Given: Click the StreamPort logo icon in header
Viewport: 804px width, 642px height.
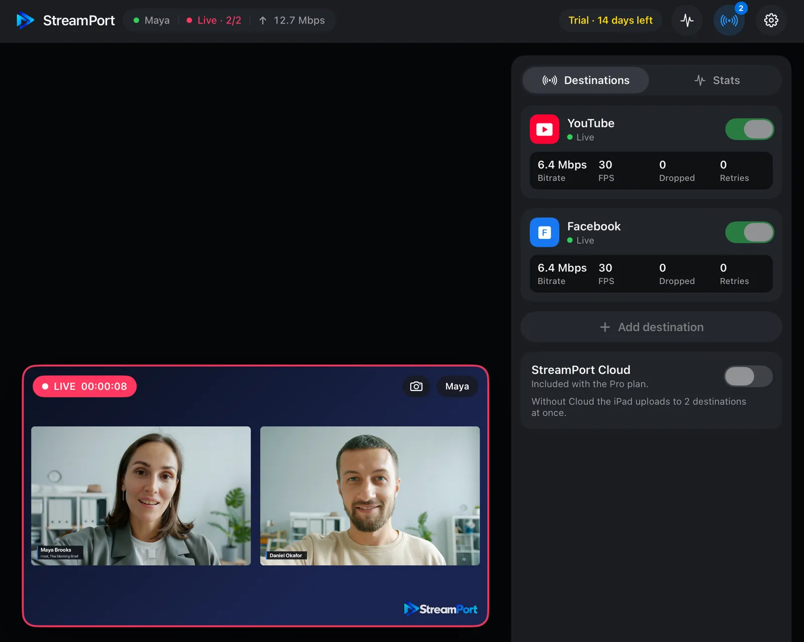Looking at the screenshot, I should coord(25,20).
